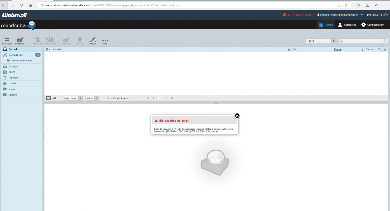Go to the next page of messages
This screenshot has width=390, height=211.
167,98
